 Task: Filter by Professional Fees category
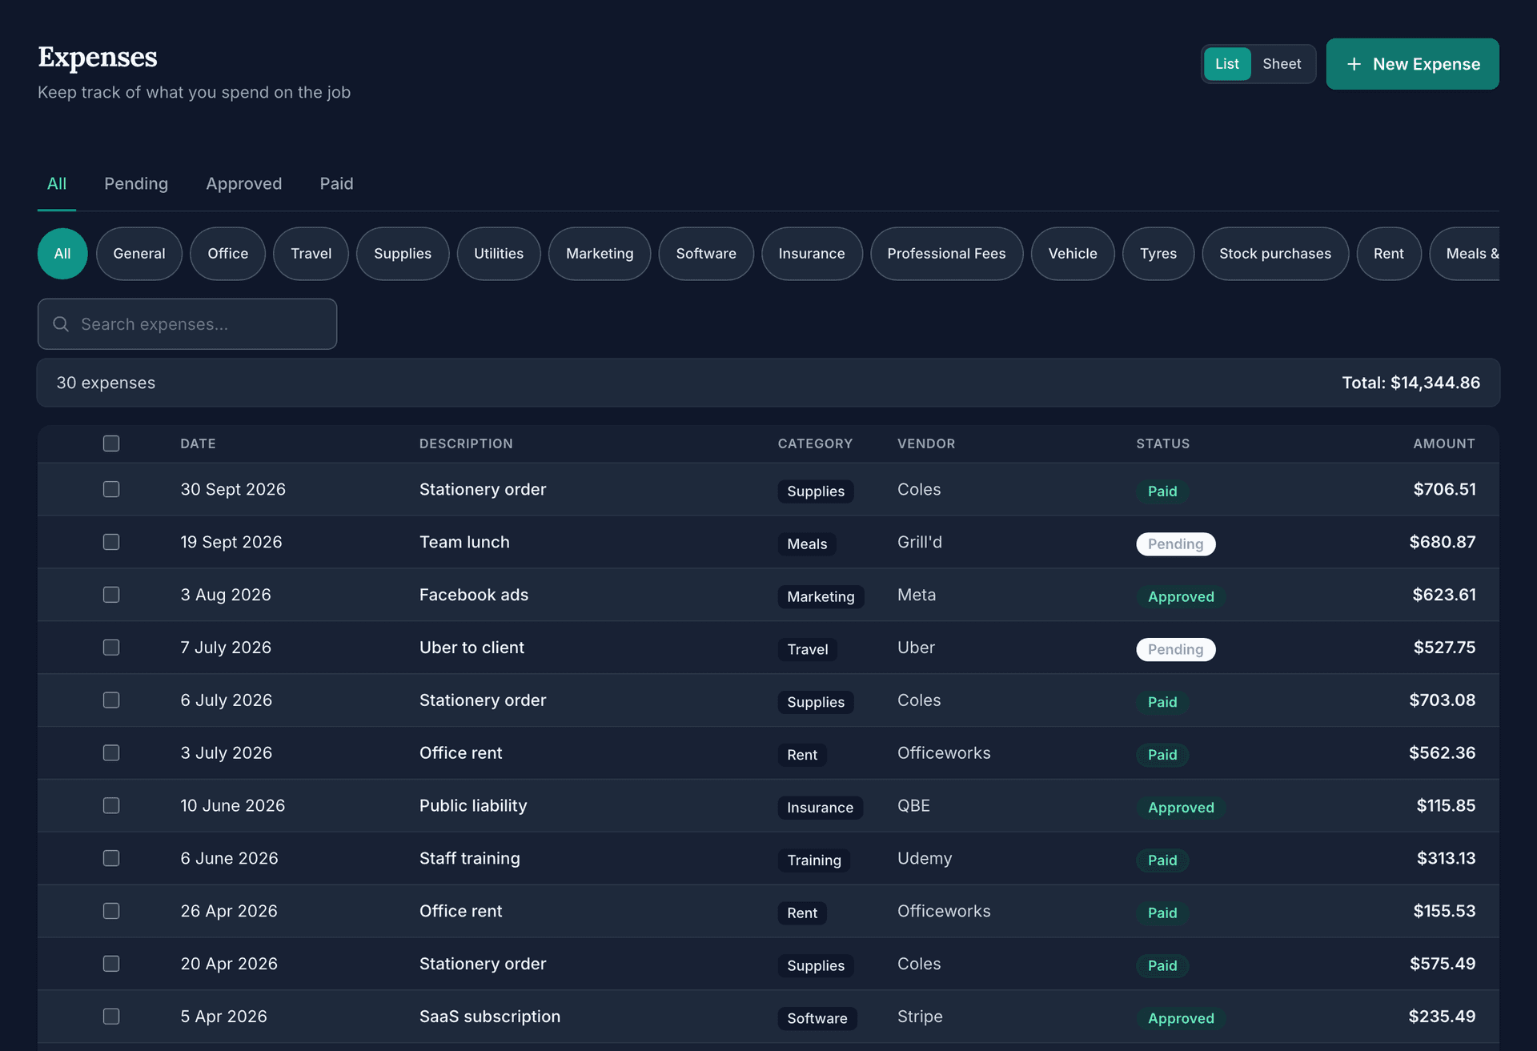tap(946, 254)
